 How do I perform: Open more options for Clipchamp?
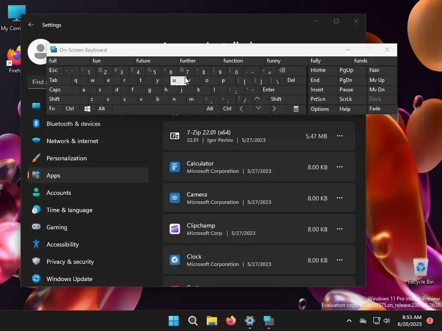pos(340,229)
